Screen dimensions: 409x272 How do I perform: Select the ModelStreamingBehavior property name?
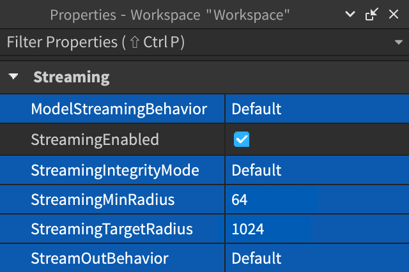coord(119,109)
